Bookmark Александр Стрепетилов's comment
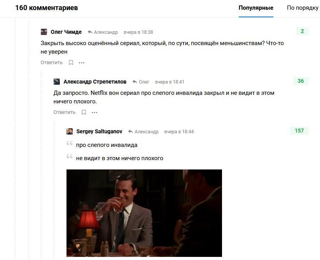Image resolution: width=320 pixels, height=260 pixels. coord(84,112)
